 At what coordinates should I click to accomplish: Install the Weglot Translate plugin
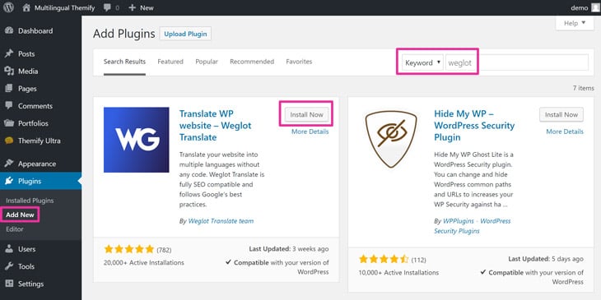(x=306, y=114)
